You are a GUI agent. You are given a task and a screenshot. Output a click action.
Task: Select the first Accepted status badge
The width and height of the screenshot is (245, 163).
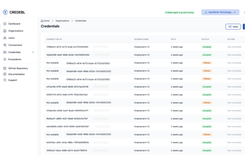pyautogui.click(x=207, y=47)
